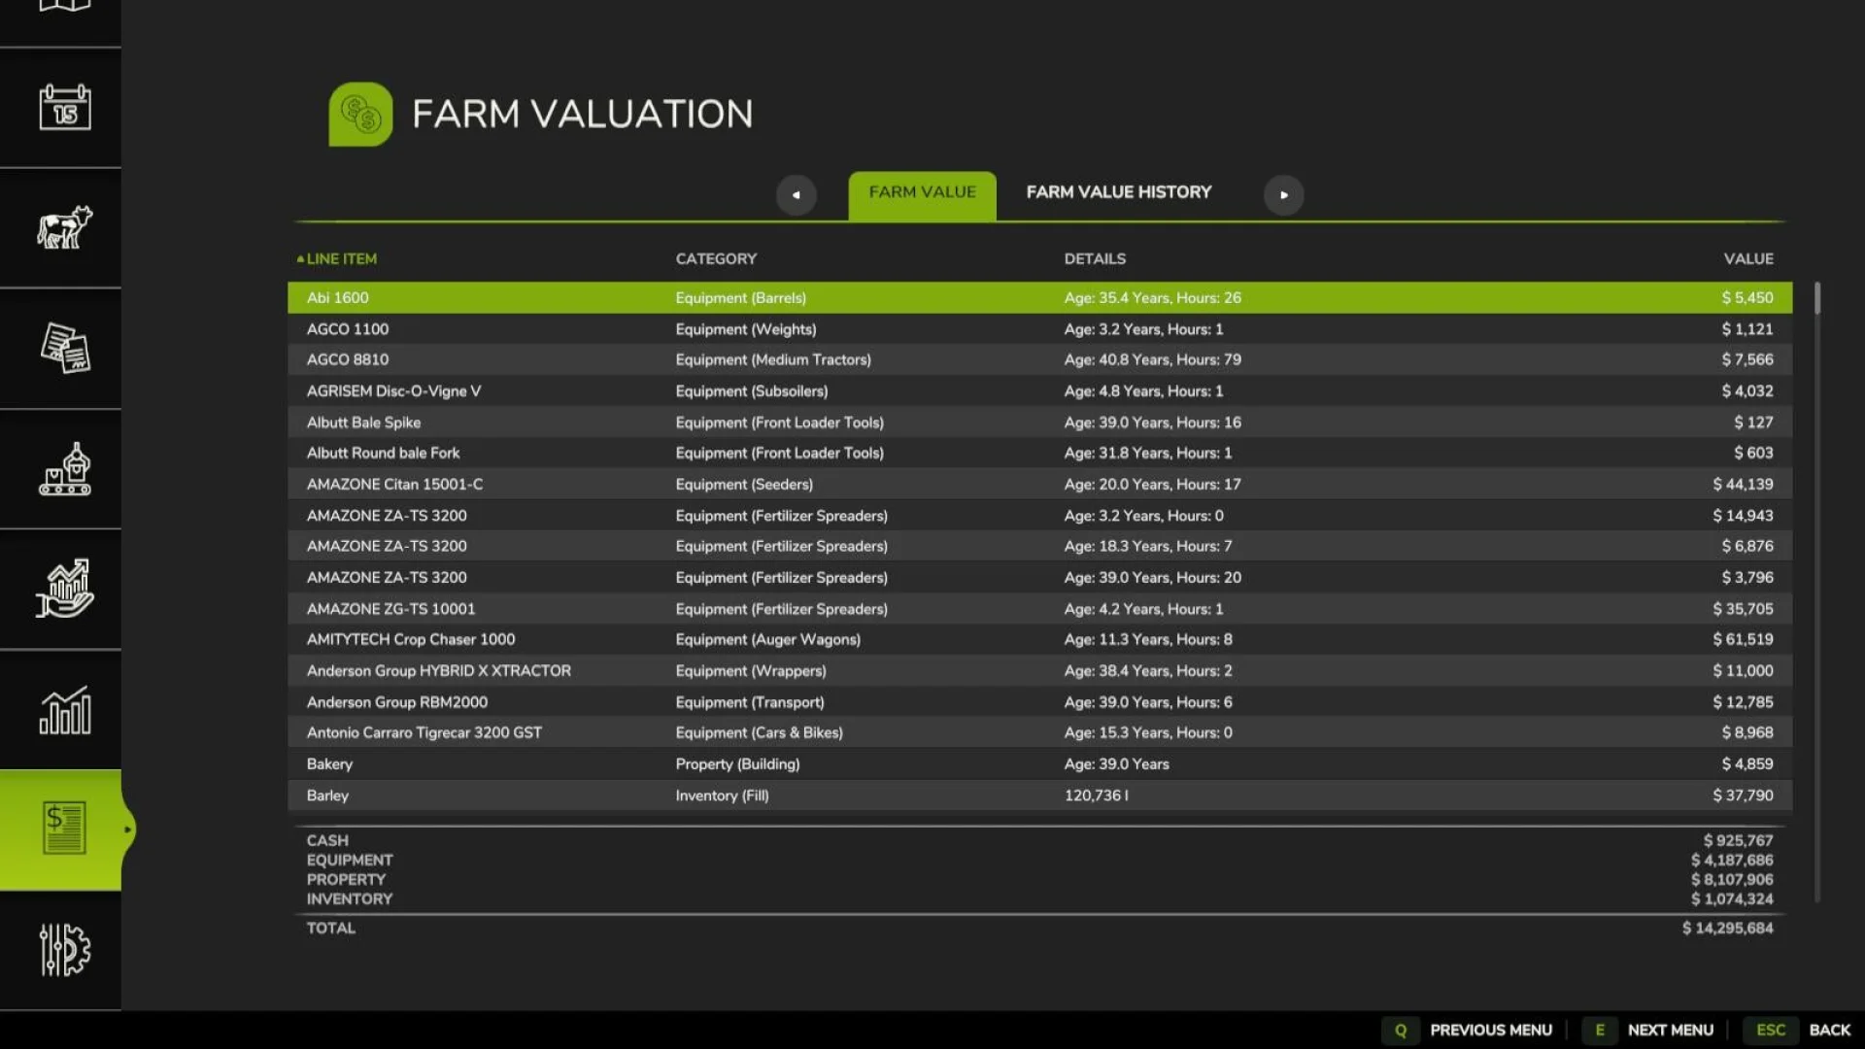Click left arrow beside FARM VALUE tab

[x=797, y=194]
